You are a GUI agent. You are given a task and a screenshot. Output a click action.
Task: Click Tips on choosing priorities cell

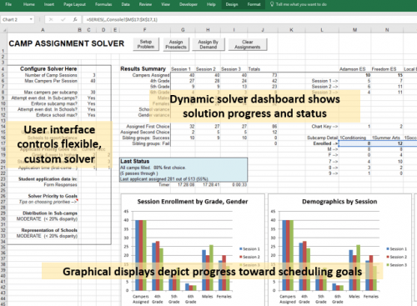click(x=48, y=202)
